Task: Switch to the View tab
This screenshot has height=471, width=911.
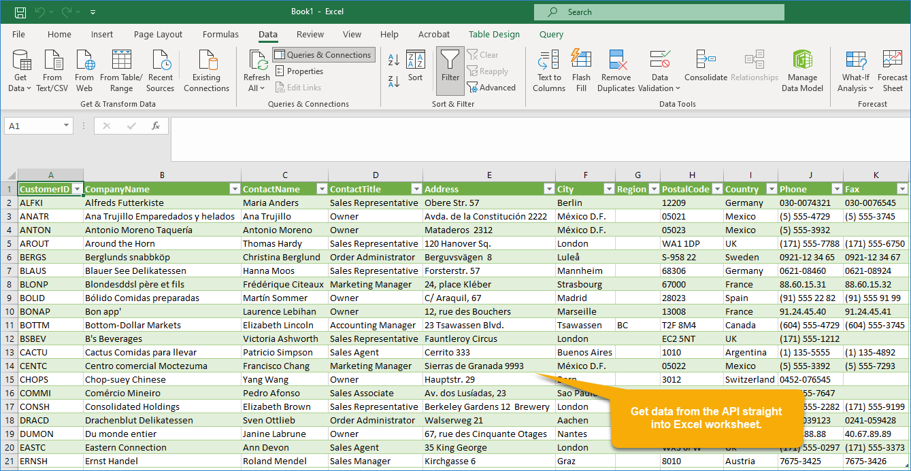Action: (352, 35)
